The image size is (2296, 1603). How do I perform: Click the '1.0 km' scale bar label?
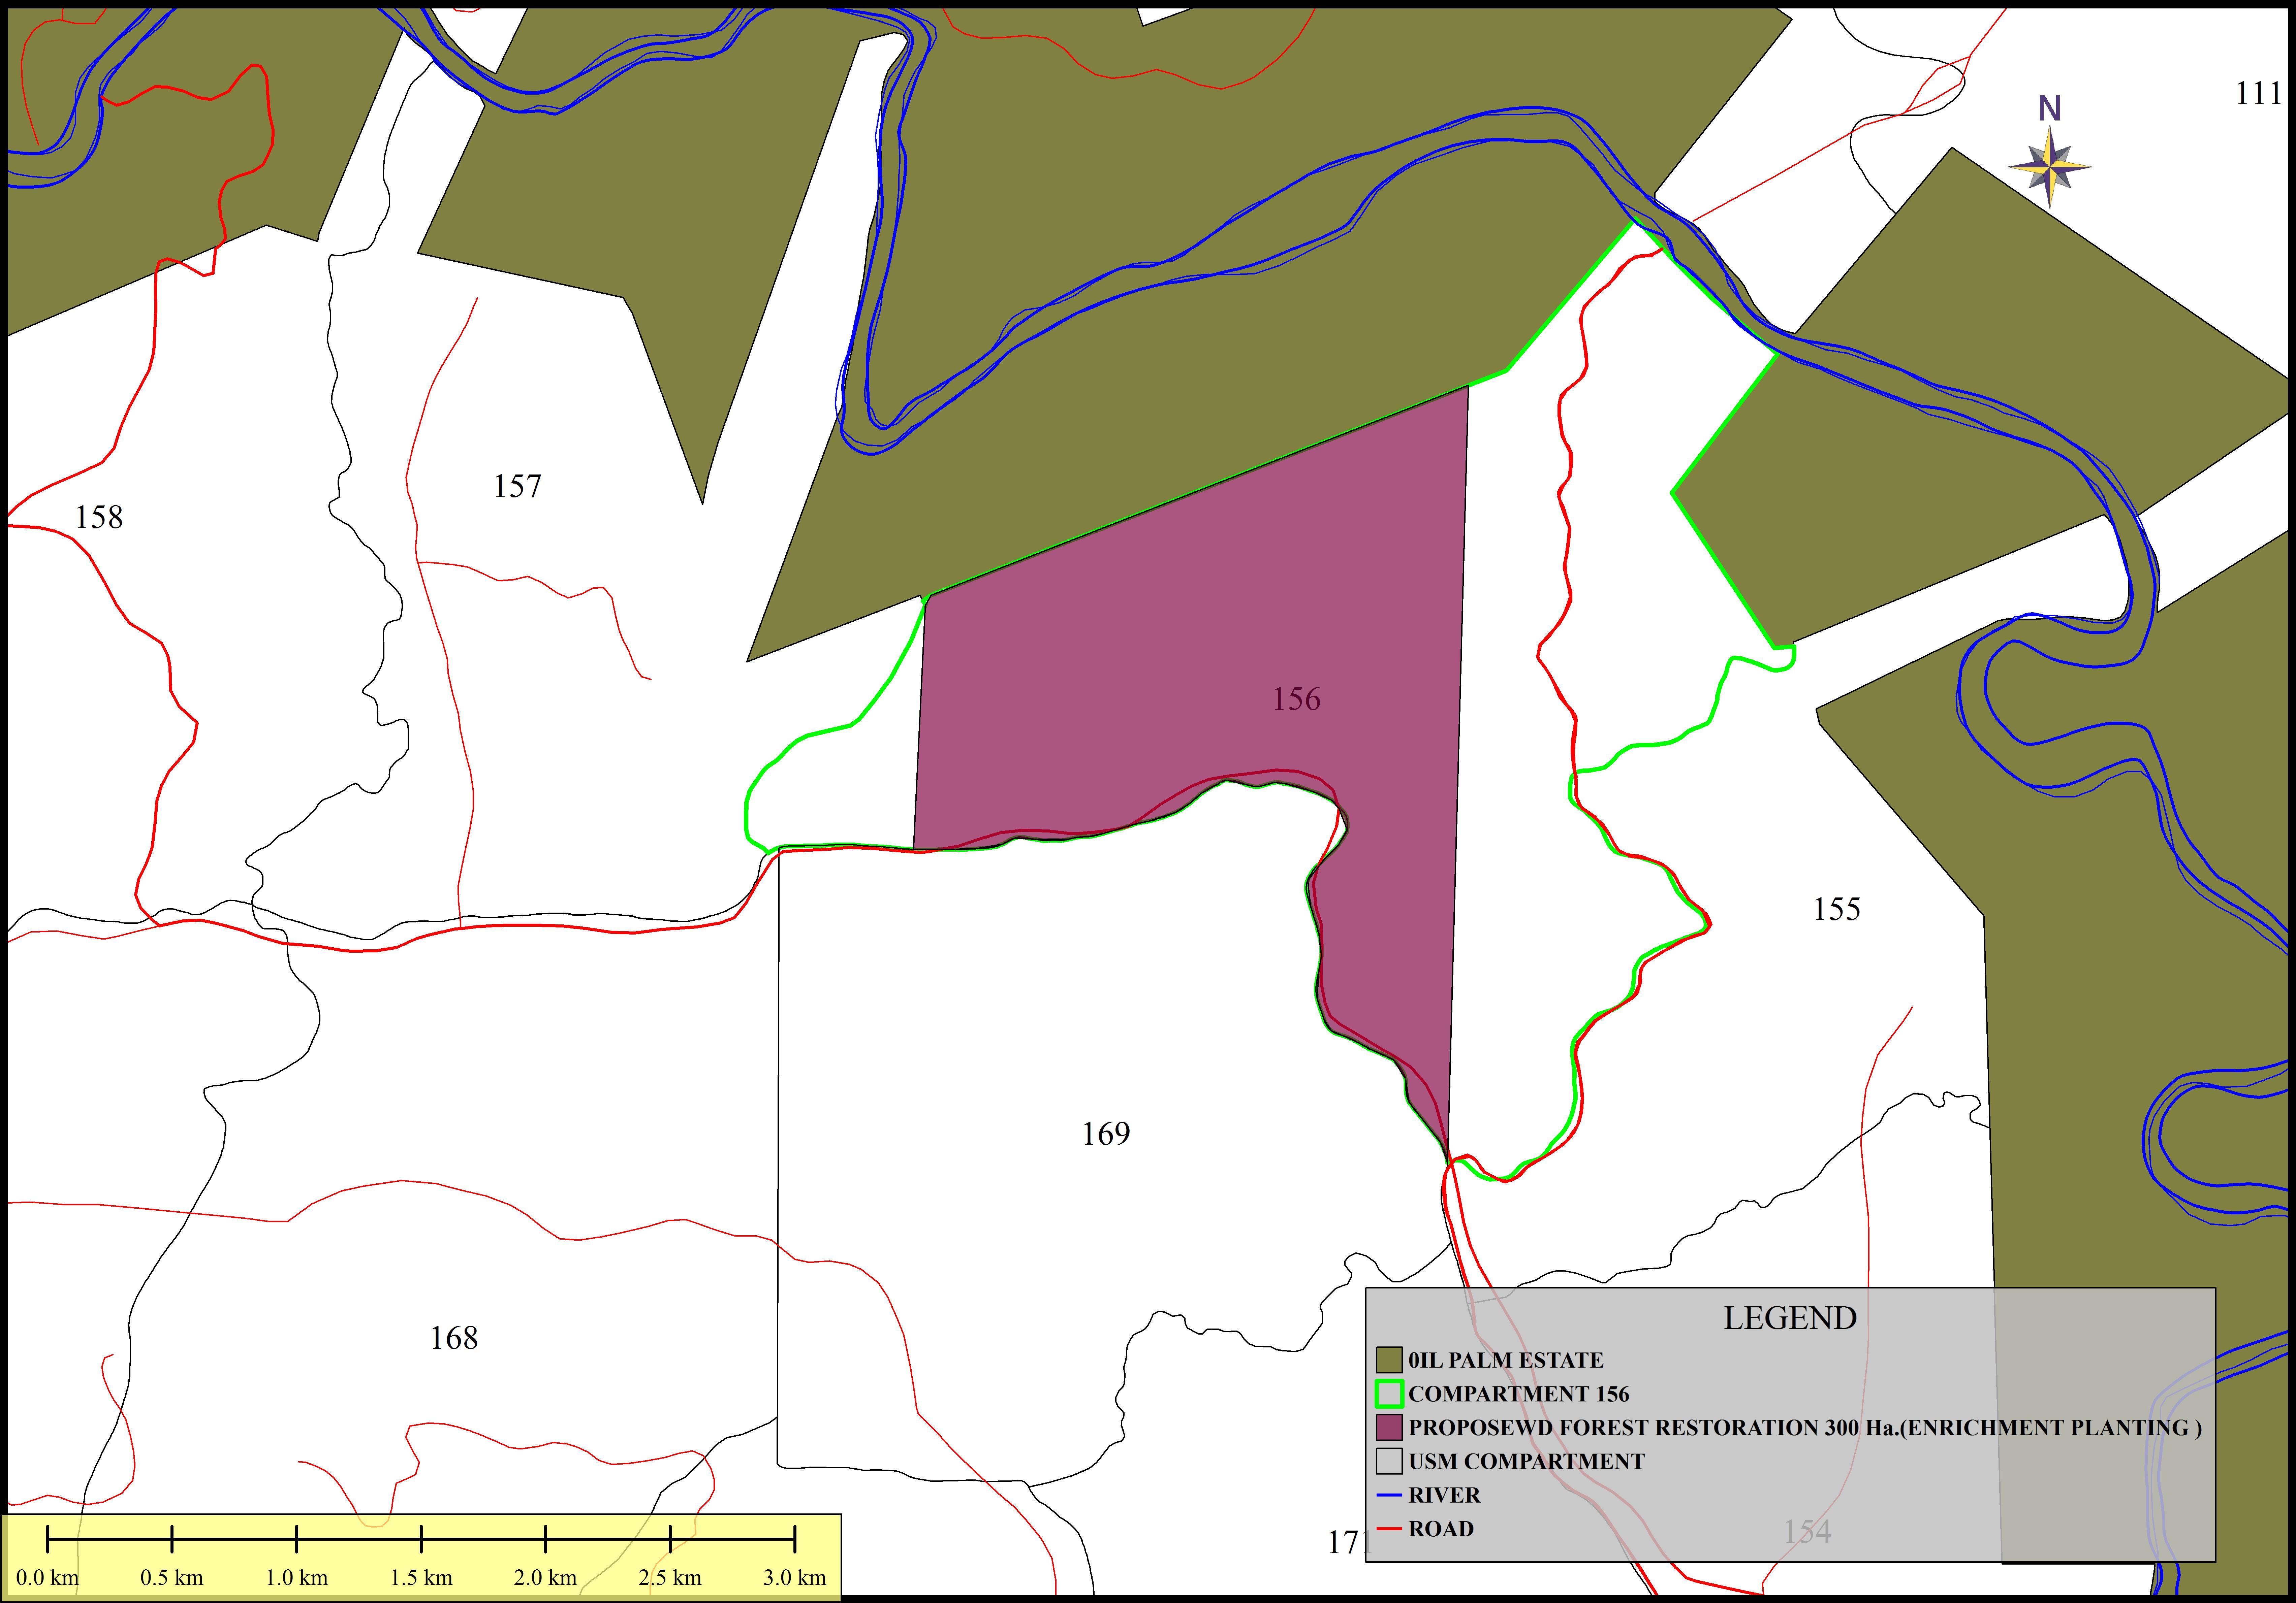click(297, 1578)
